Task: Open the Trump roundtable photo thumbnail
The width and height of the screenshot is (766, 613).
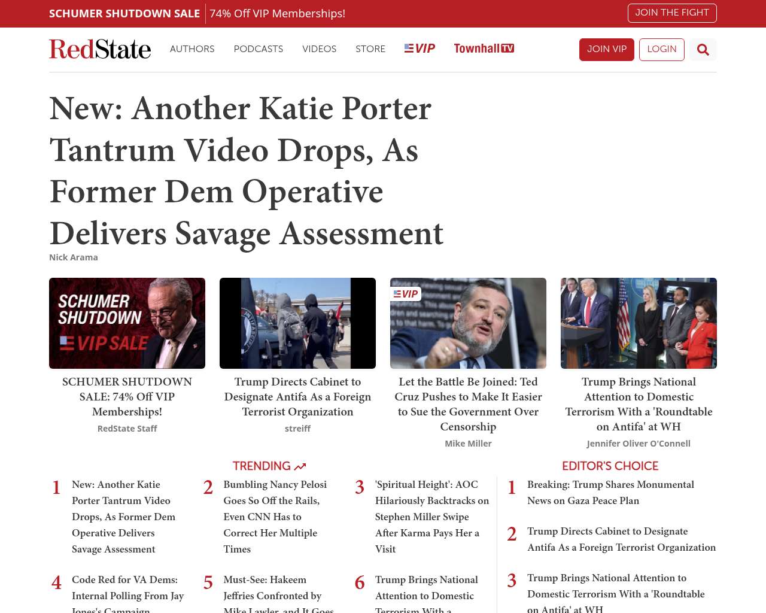Action: [x=639, y=323]
